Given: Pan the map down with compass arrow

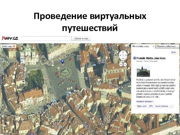Looking at the screenshot, I should coord(123,59).
